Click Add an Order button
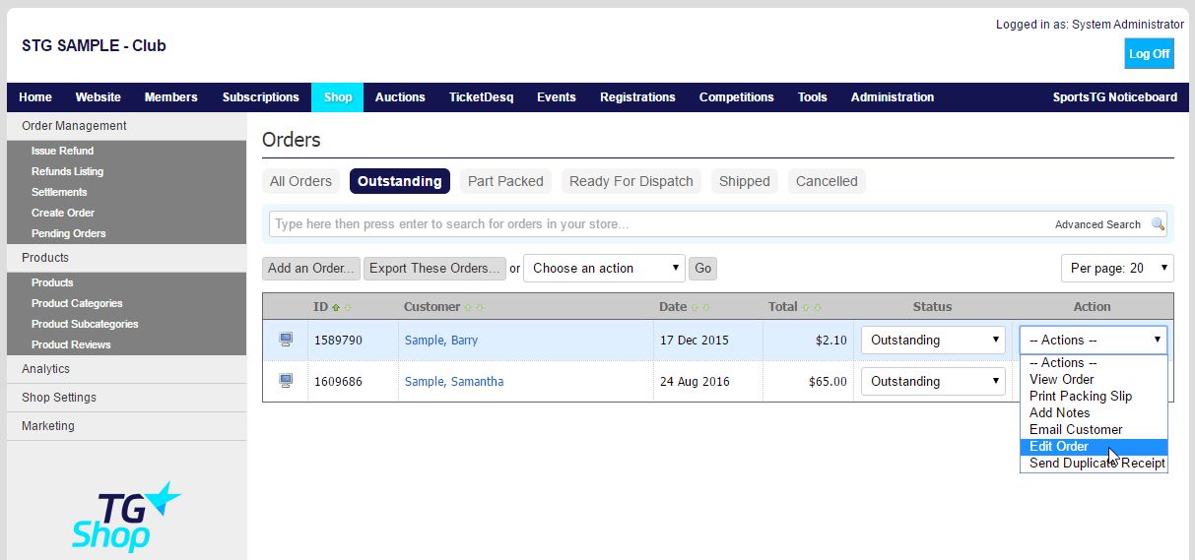Viewport: 1195px width, 560px height. (311, 268)
